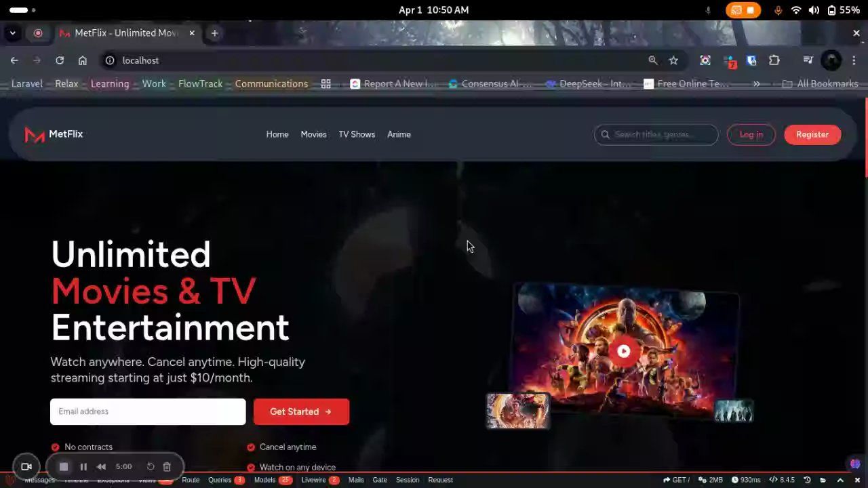
Task: Play the featured Avengers trailer
Action: coord(624,351)
